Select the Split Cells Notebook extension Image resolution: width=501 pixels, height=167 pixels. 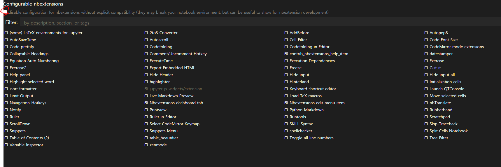point(449,131)
